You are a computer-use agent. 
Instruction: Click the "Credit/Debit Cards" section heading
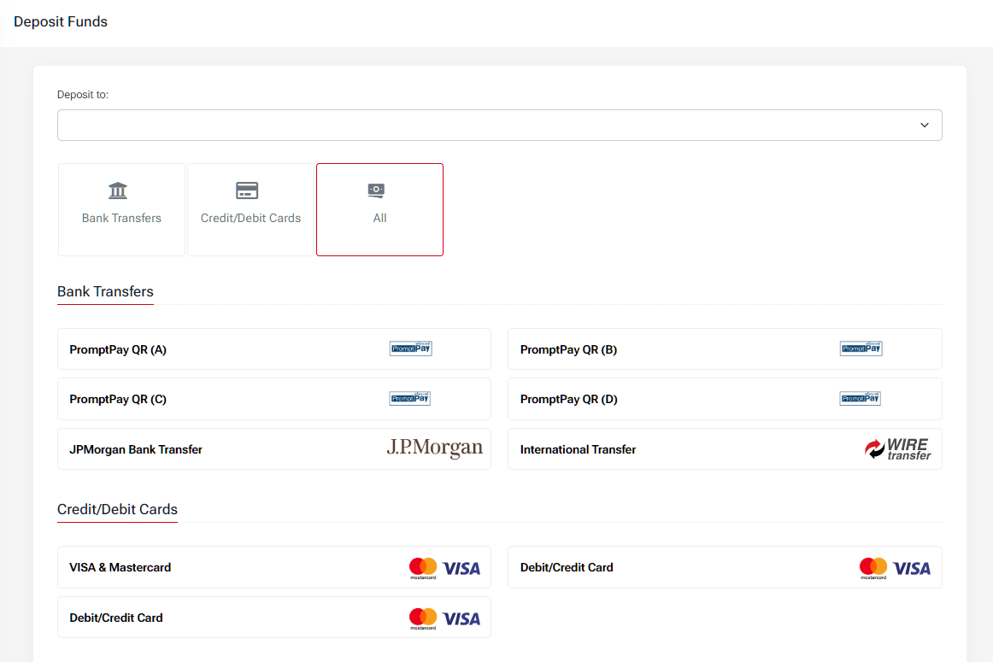tap(117, 509)
